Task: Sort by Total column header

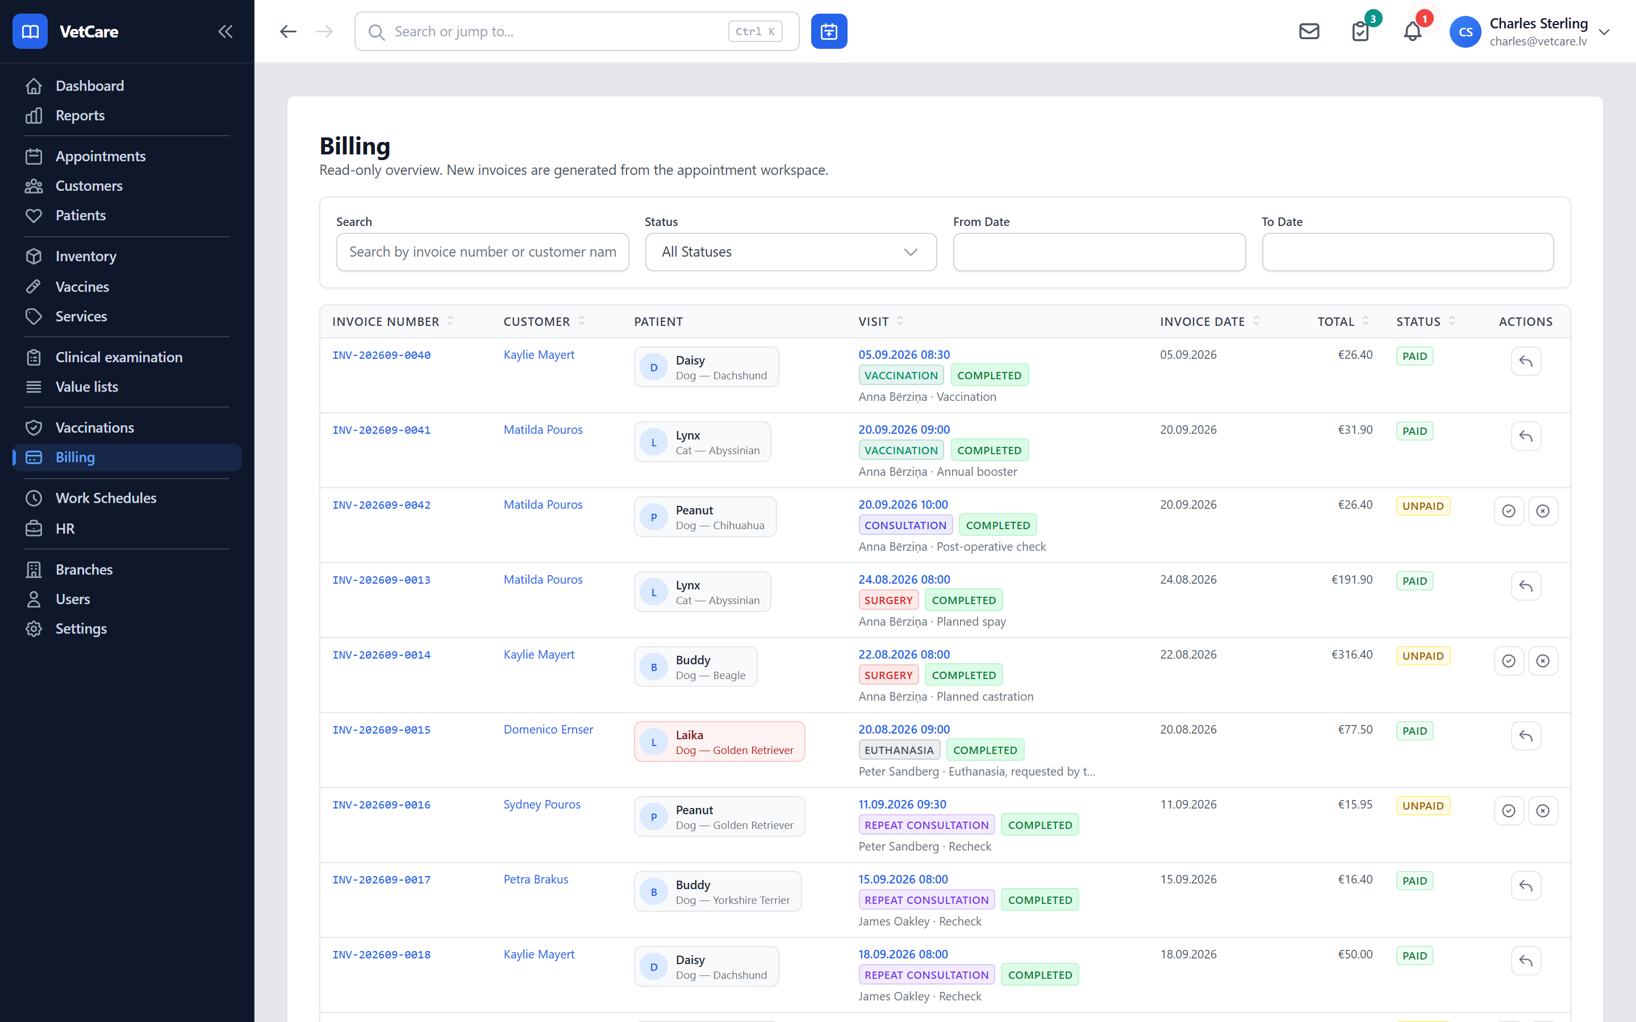Action: point(1343,322)
